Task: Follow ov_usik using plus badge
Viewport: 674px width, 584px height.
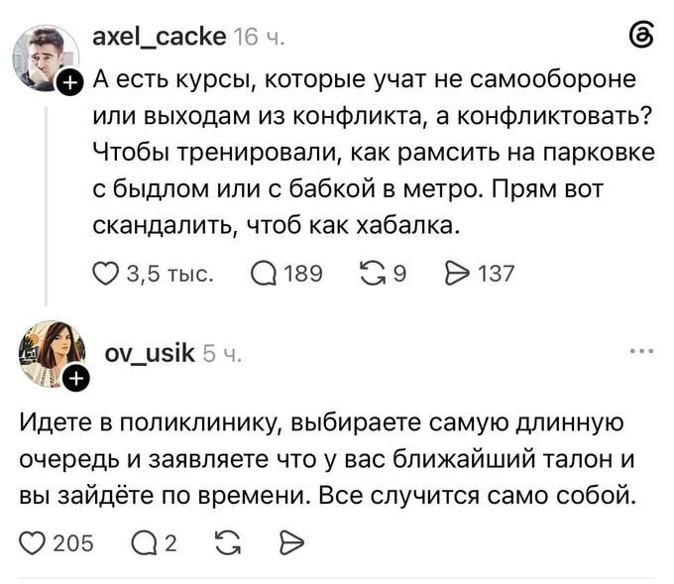Action: [x=75, y=380]
